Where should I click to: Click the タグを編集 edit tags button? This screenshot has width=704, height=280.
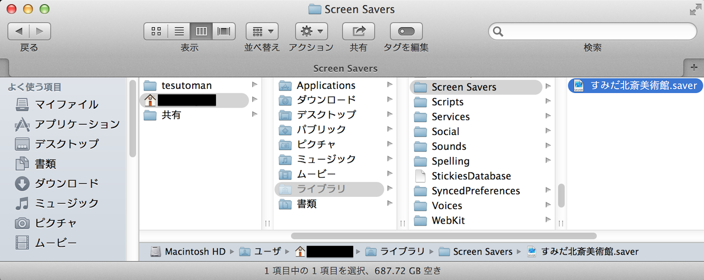pos(406,31)
